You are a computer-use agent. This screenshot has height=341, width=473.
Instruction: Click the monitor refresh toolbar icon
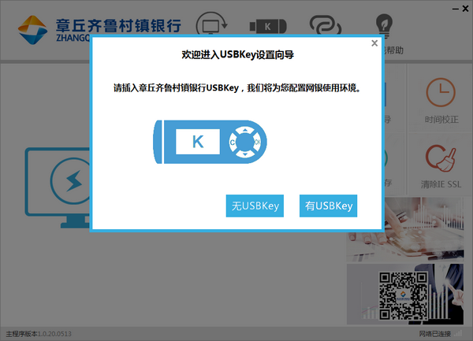click(212, 24)
